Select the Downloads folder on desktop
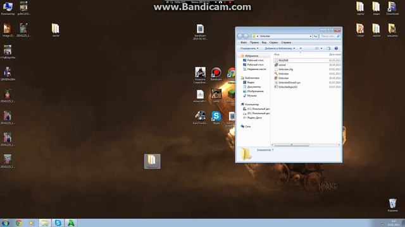 click(x=392, y=8)
